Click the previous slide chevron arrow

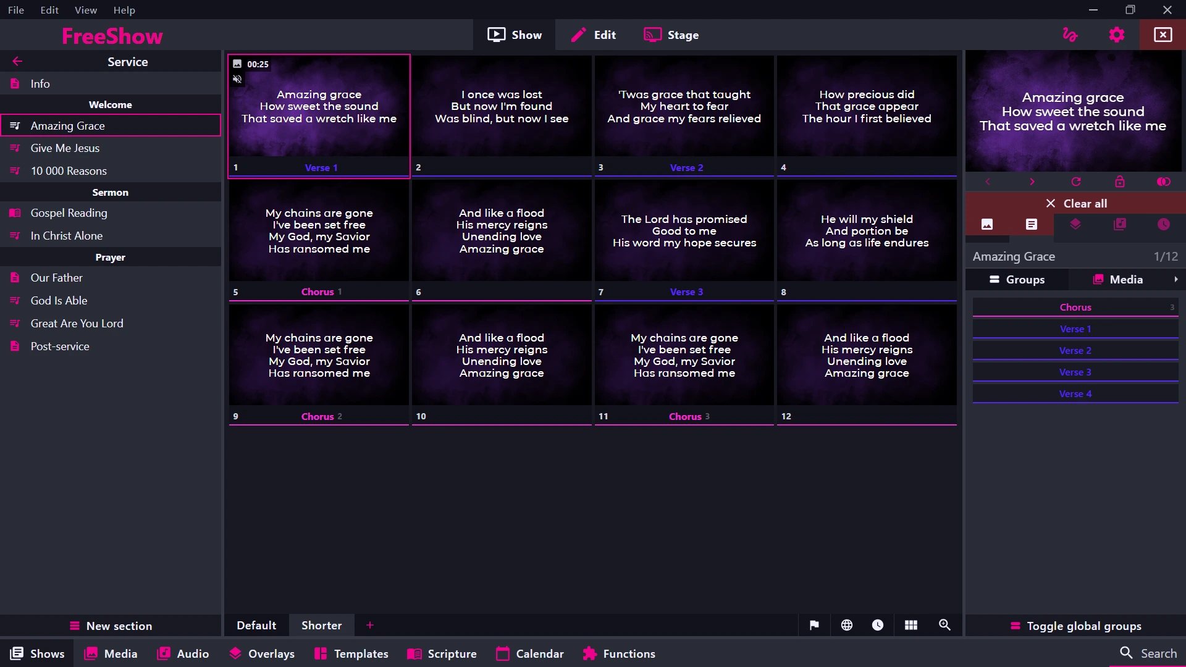pos(988,182)
